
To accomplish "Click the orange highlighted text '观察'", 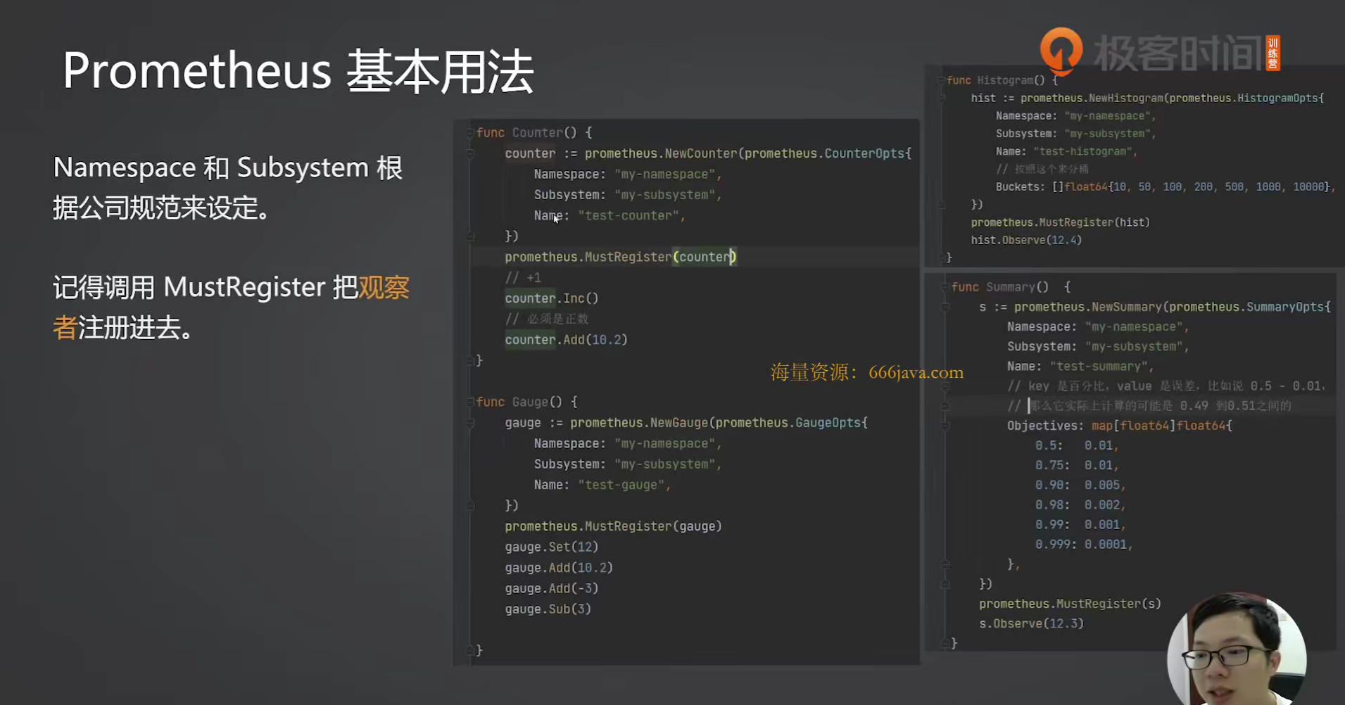I will tap(384, 288).
